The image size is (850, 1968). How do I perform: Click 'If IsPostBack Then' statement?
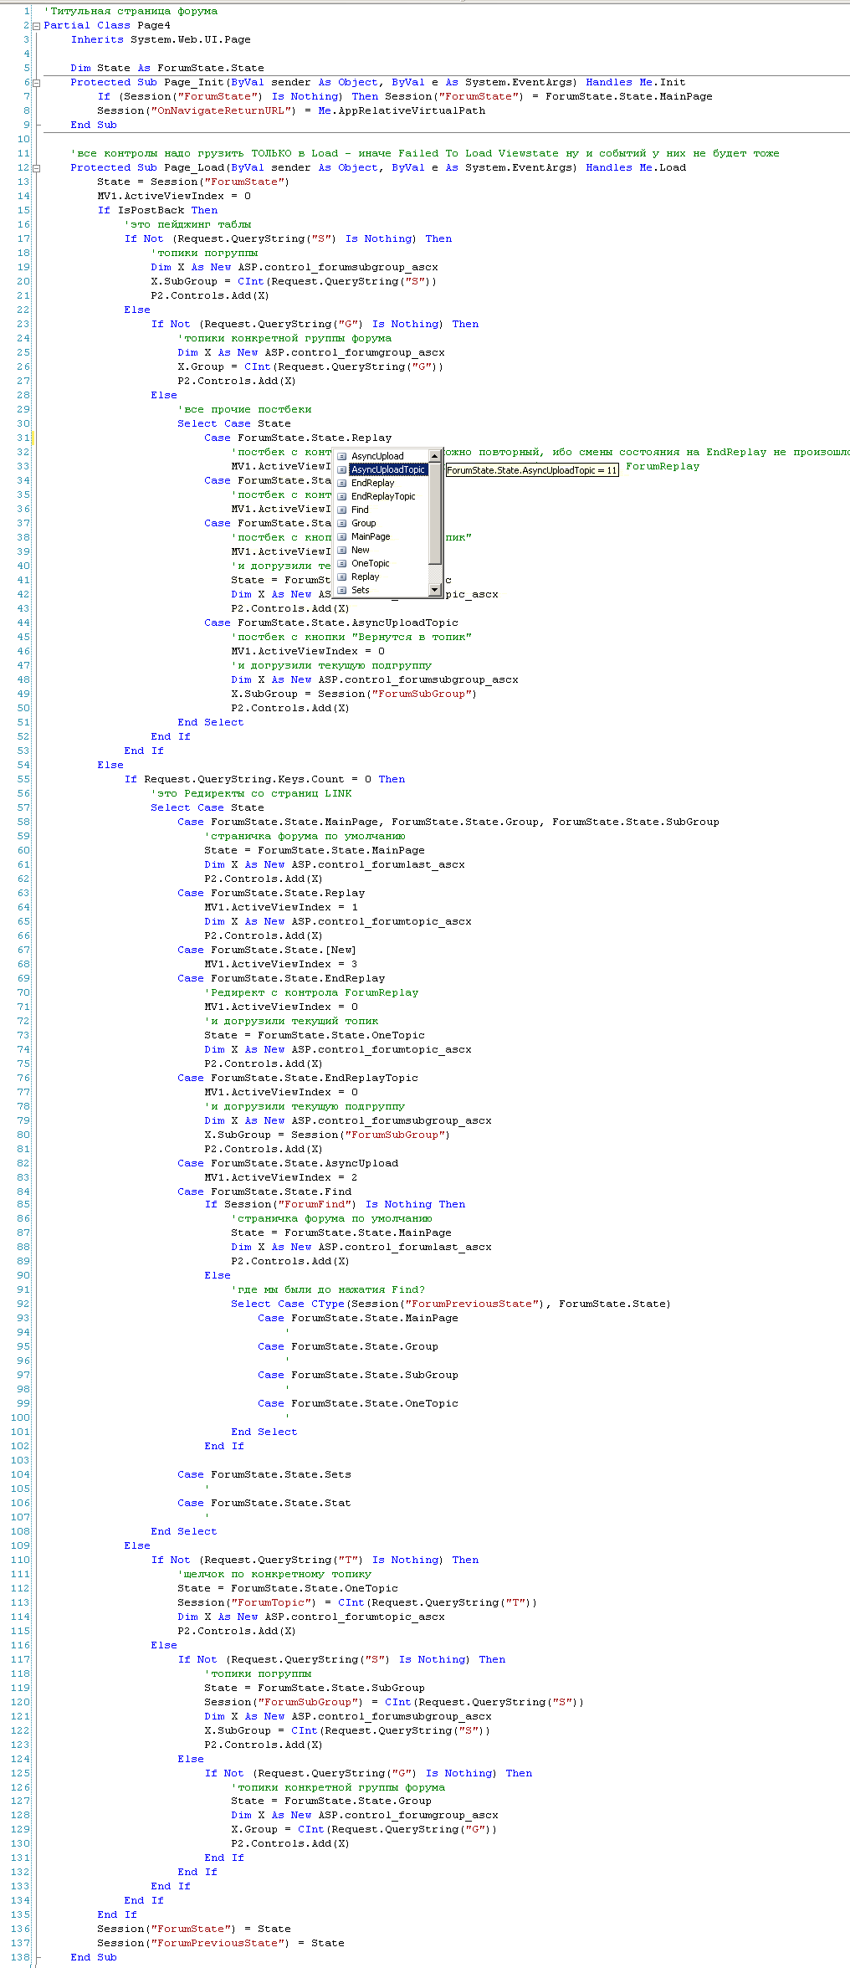[x=157, y=210]
